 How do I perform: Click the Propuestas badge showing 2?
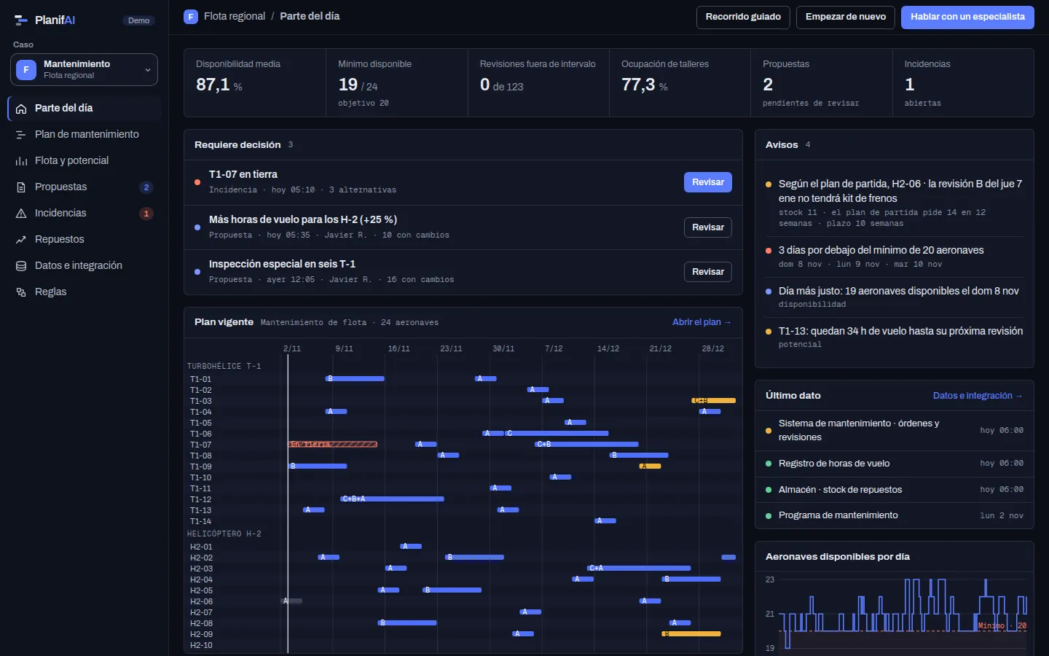click(146, 187)
